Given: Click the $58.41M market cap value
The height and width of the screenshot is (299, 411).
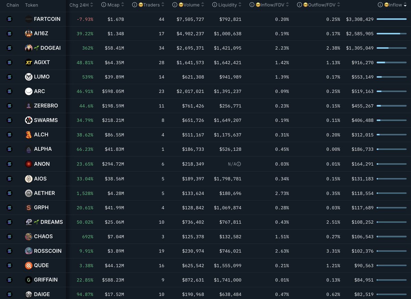Looking at the screenshot, I should (x=114, y=48).
